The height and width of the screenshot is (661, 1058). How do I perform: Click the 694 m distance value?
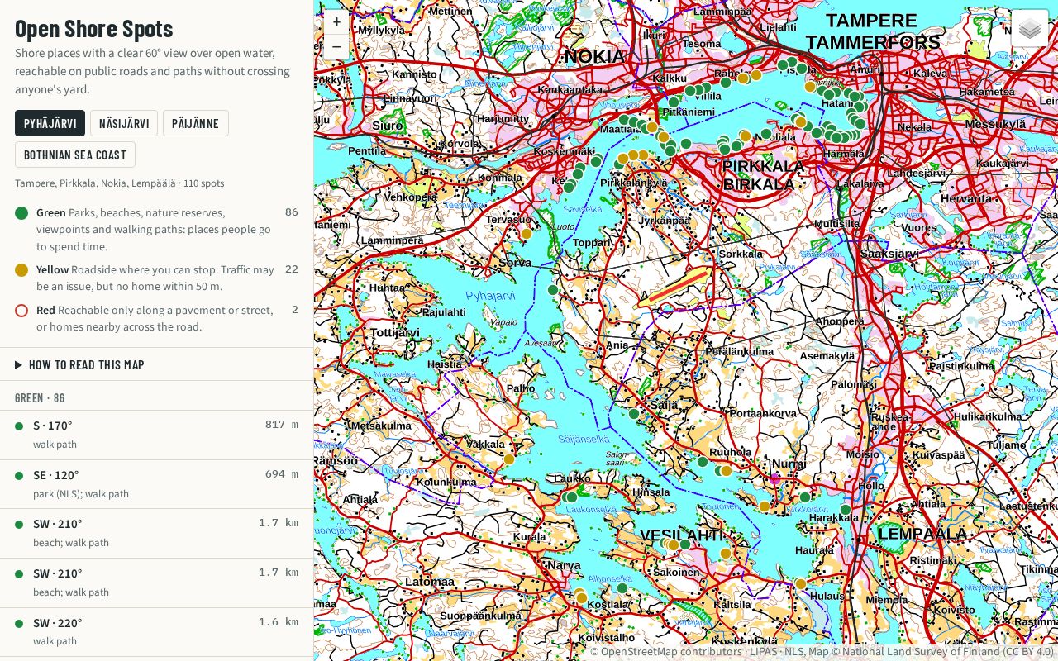[x=282, y=474]
